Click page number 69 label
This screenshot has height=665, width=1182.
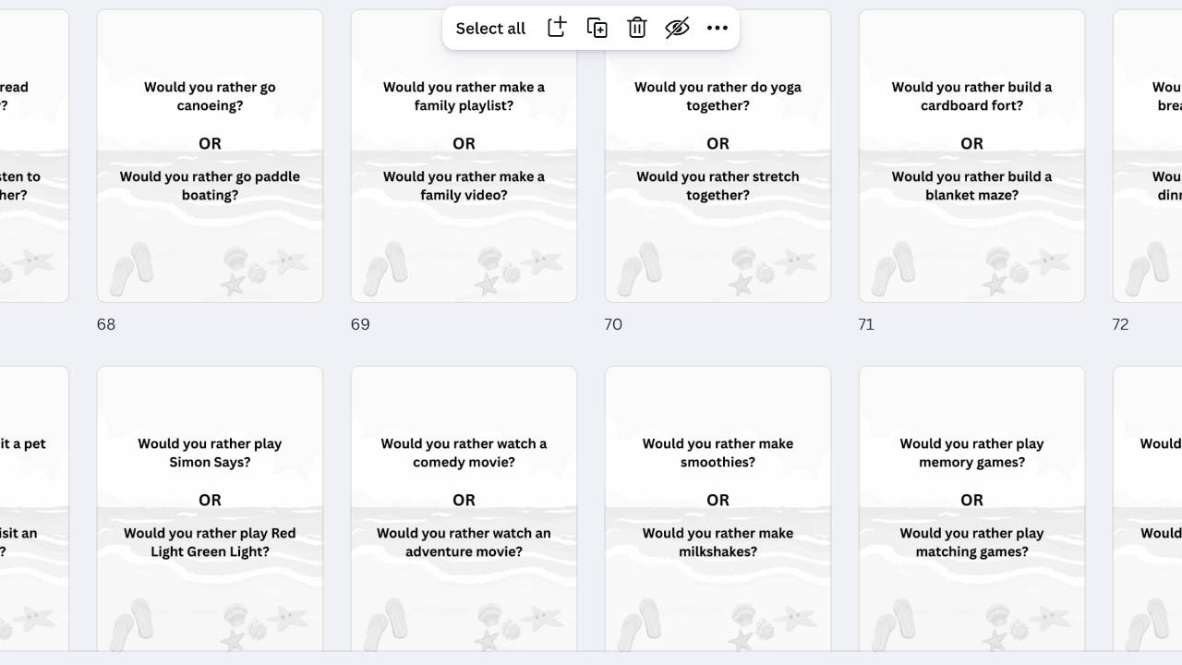click(x=360, y=324)
